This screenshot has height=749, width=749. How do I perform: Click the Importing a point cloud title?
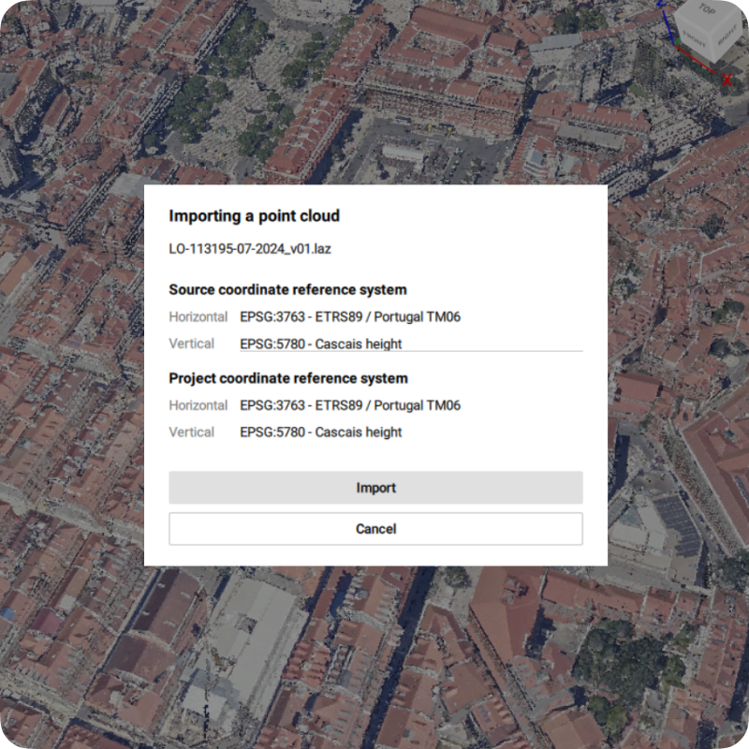tap(254, 216)
